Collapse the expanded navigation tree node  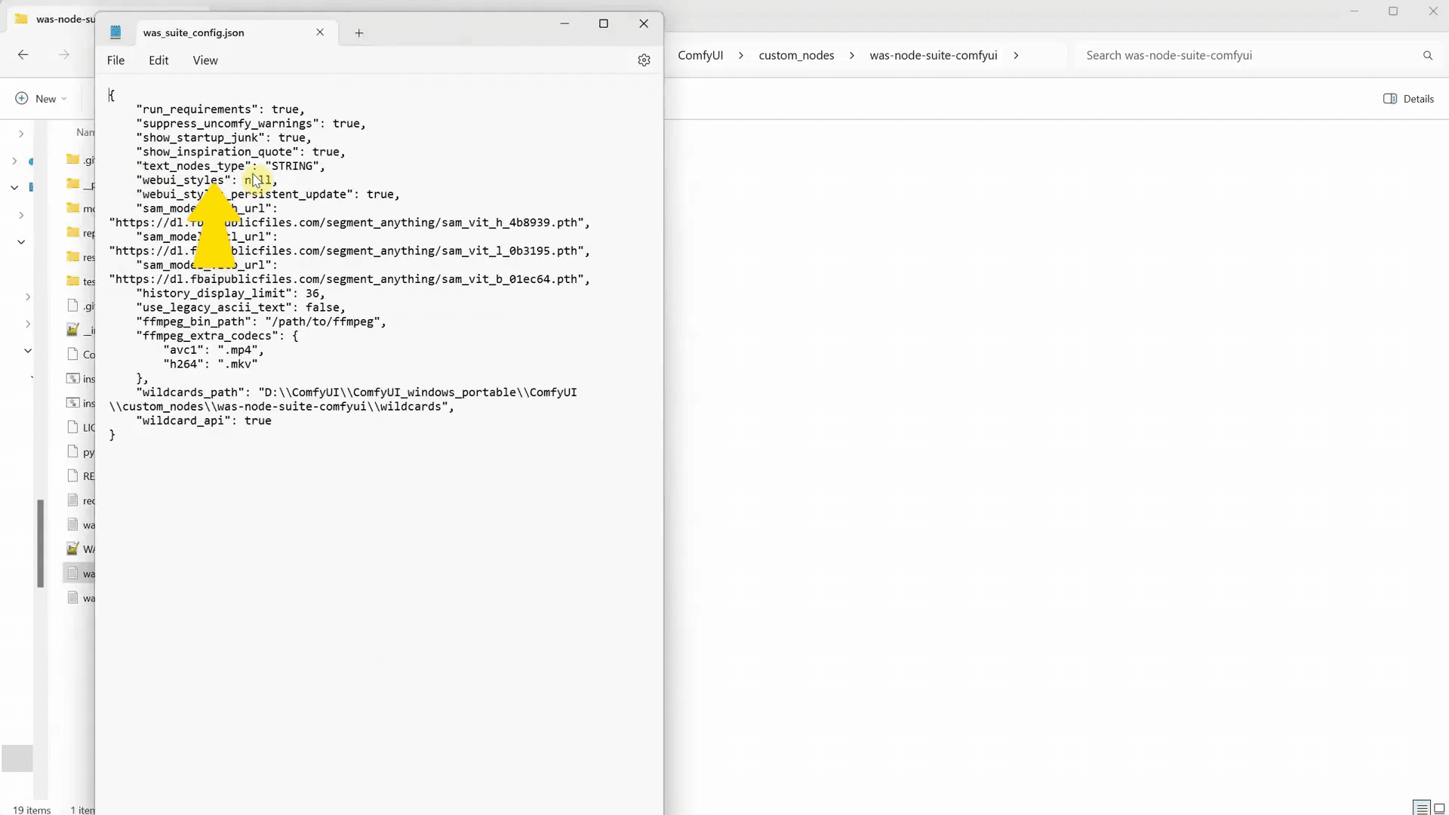pyautogui.click(x=14, y=187)
